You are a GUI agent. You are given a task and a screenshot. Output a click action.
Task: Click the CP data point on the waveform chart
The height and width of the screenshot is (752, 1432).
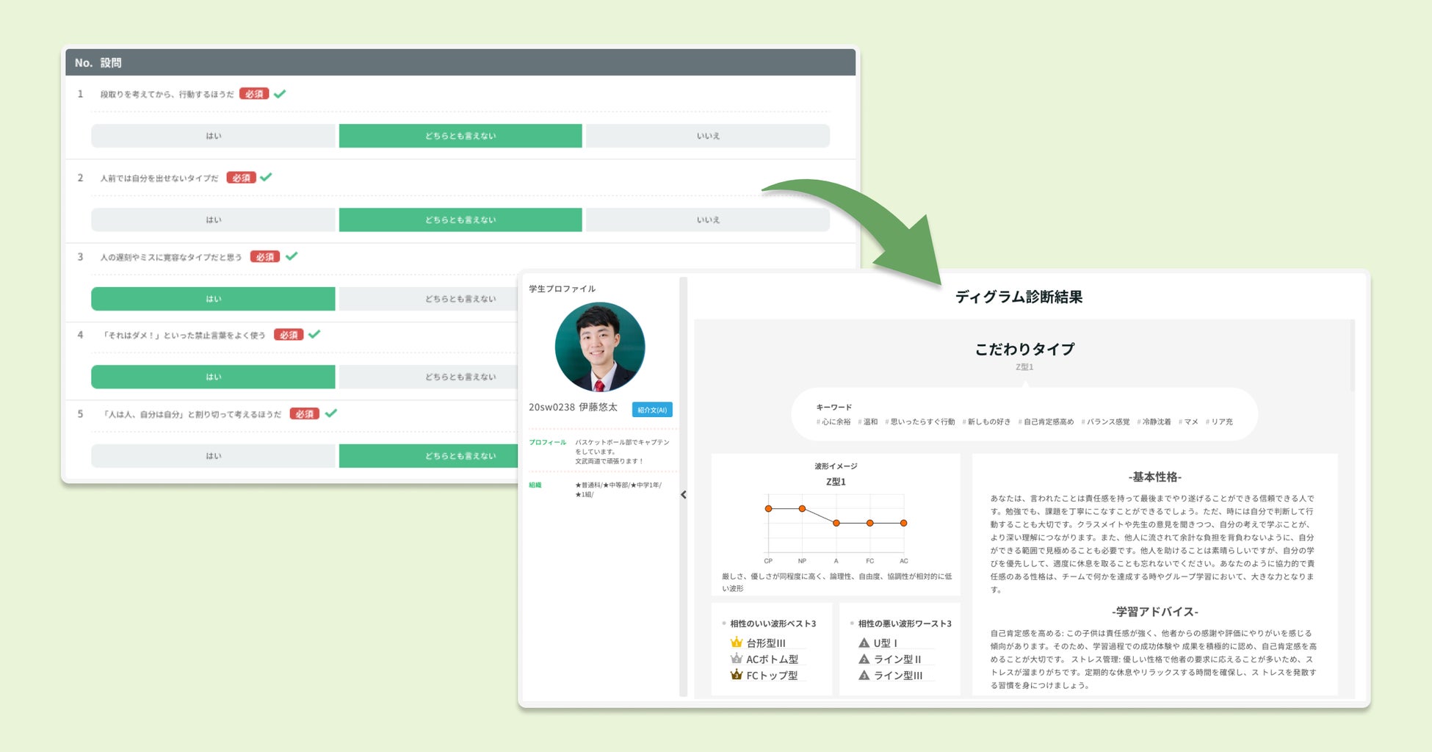(x=768, y=508)
